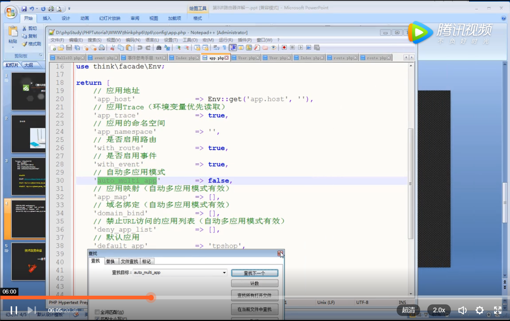Click the Notepad++ Undo arrow icon
The width and height of the screenshot is (510, 321).
[x=139, y=48]
